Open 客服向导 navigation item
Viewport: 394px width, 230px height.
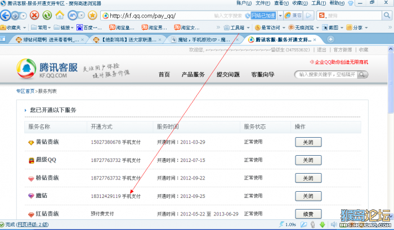[x=263, y=75]
